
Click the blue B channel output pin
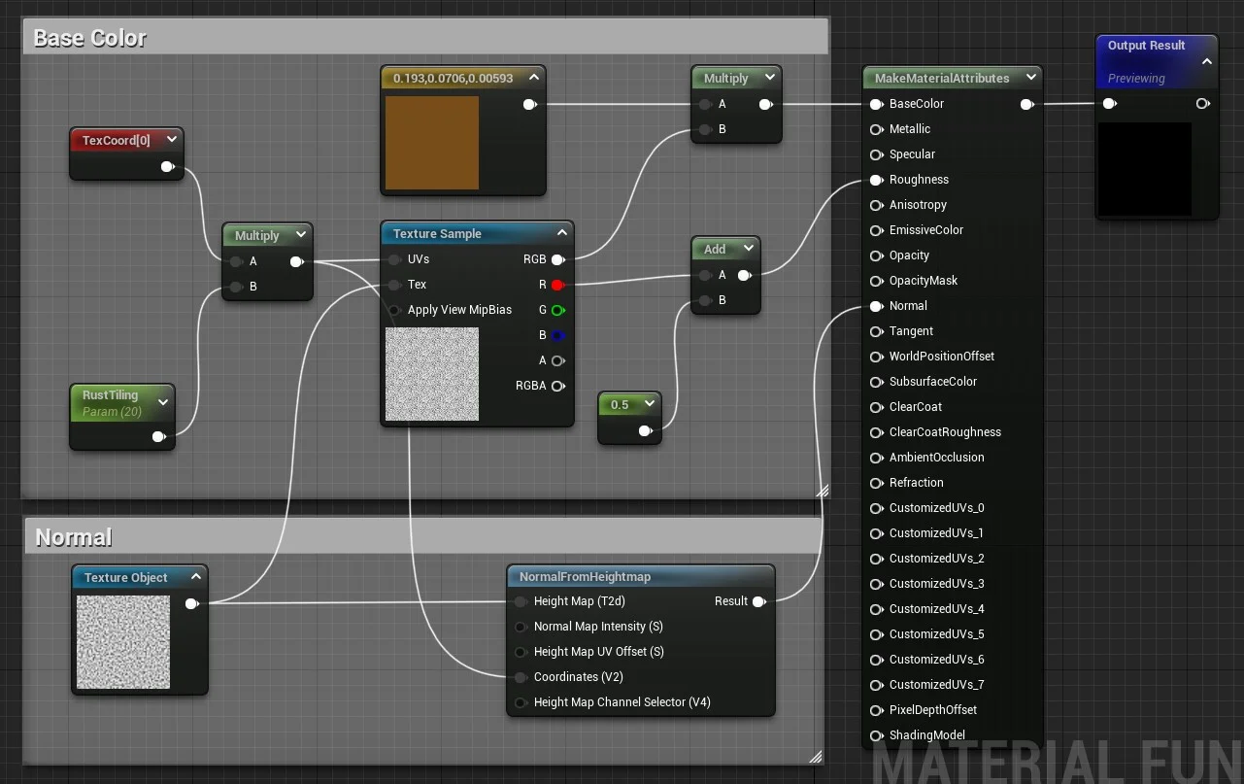[x=557, y=335]
